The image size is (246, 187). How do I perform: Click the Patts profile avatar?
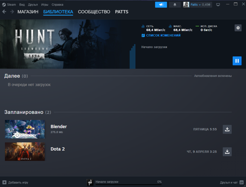coord(186,5)
